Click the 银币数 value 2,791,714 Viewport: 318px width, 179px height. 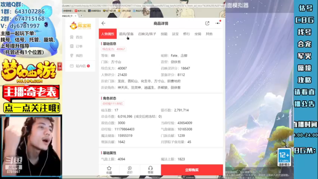(181, 110)
